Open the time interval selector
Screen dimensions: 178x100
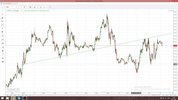(19, 7)
